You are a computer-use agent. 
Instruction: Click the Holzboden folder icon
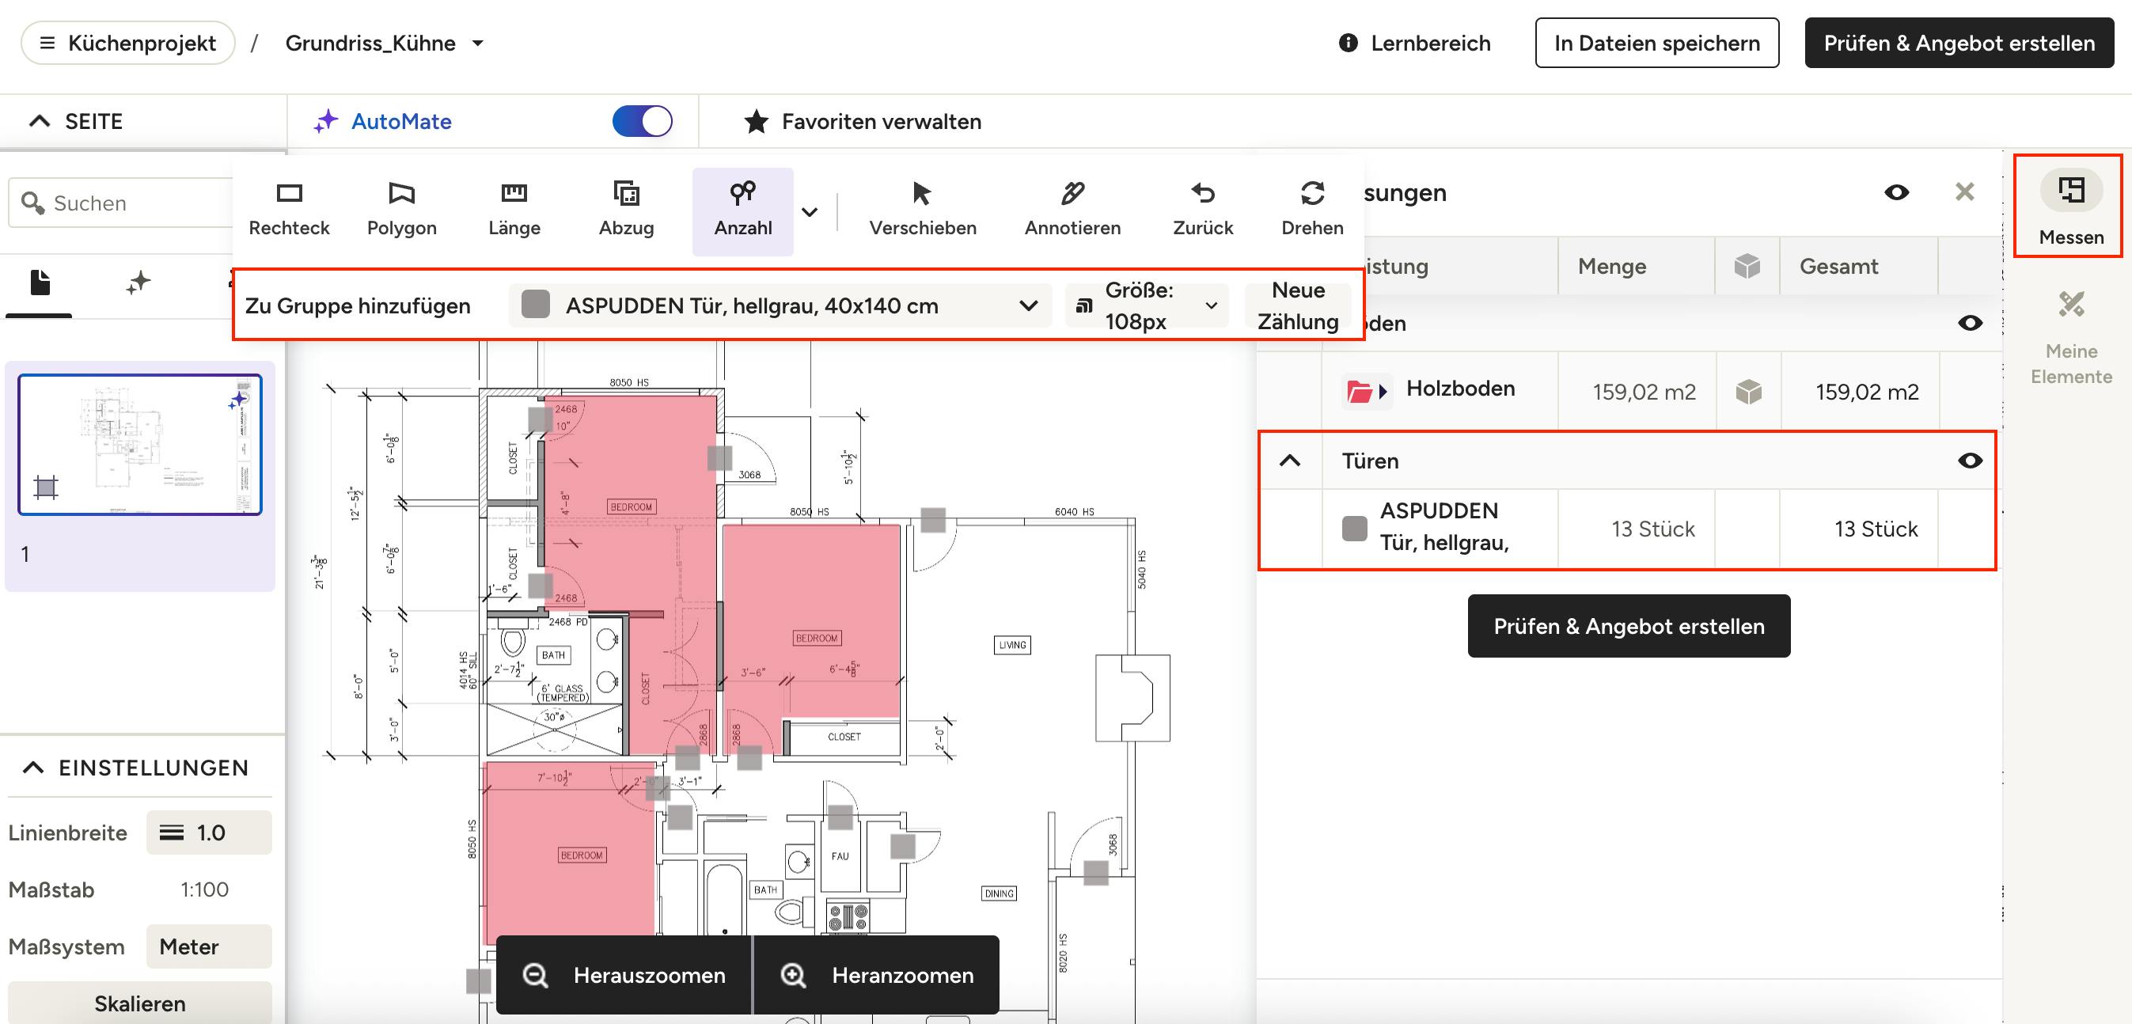[1359, 391]
